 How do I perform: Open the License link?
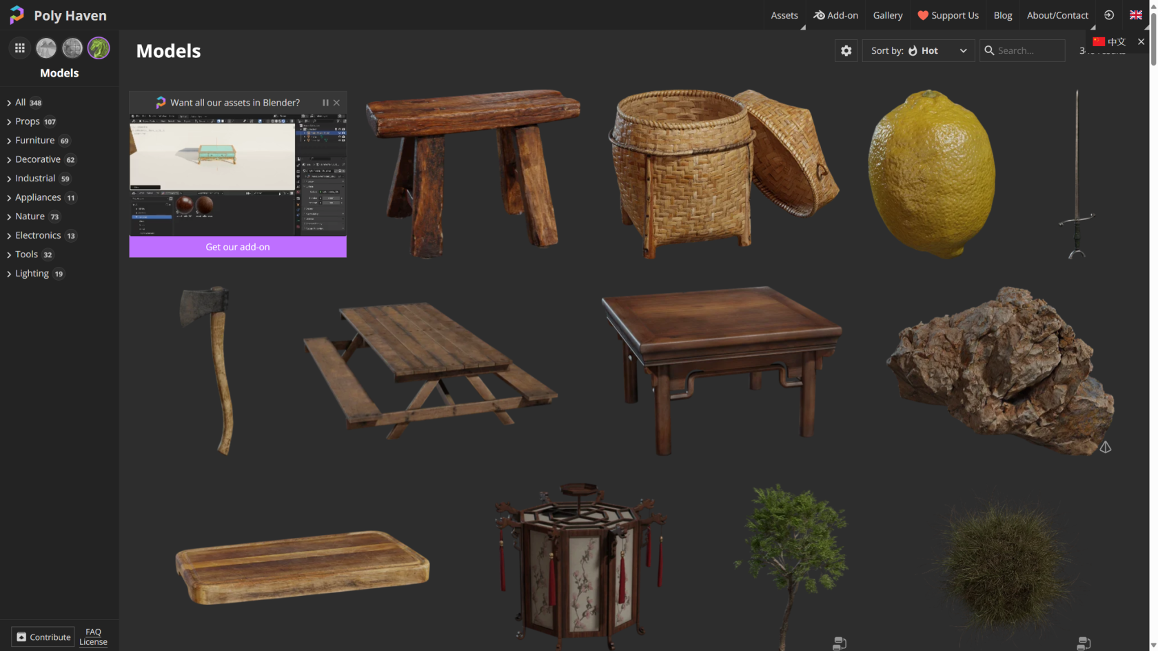(93, 642)
